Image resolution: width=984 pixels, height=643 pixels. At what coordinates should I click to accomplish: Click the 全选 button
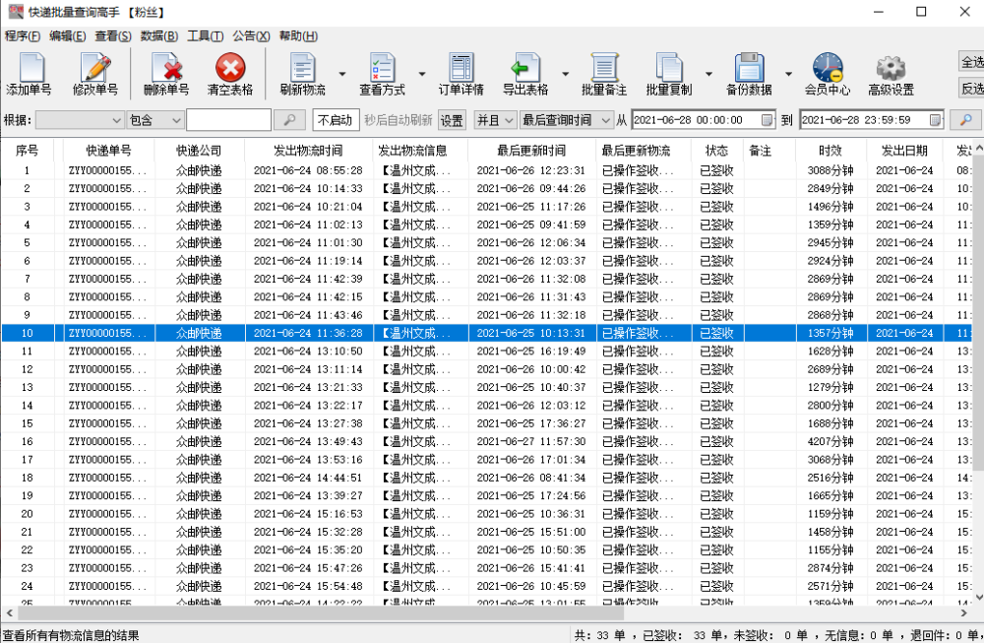tap(971, 61)
